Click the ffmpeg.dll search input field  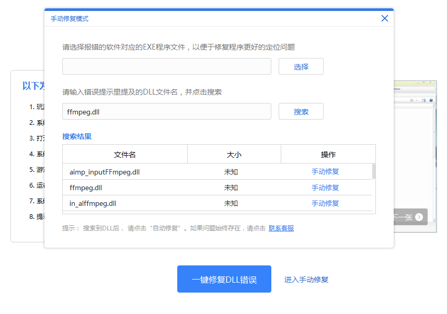pyautogui.click(x=166, y=111)
